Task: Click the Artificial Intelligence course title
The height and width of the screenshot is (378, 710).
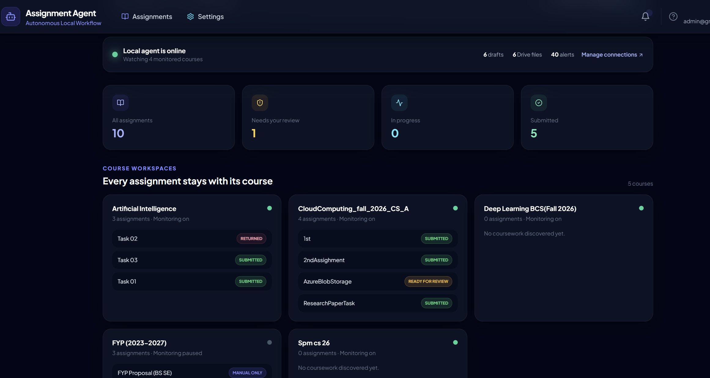Action: click(144, 209)
